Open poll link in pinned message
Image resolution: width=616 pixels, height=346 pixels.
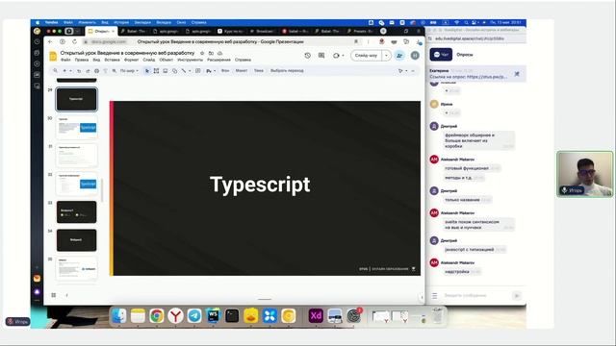point(486,77)
